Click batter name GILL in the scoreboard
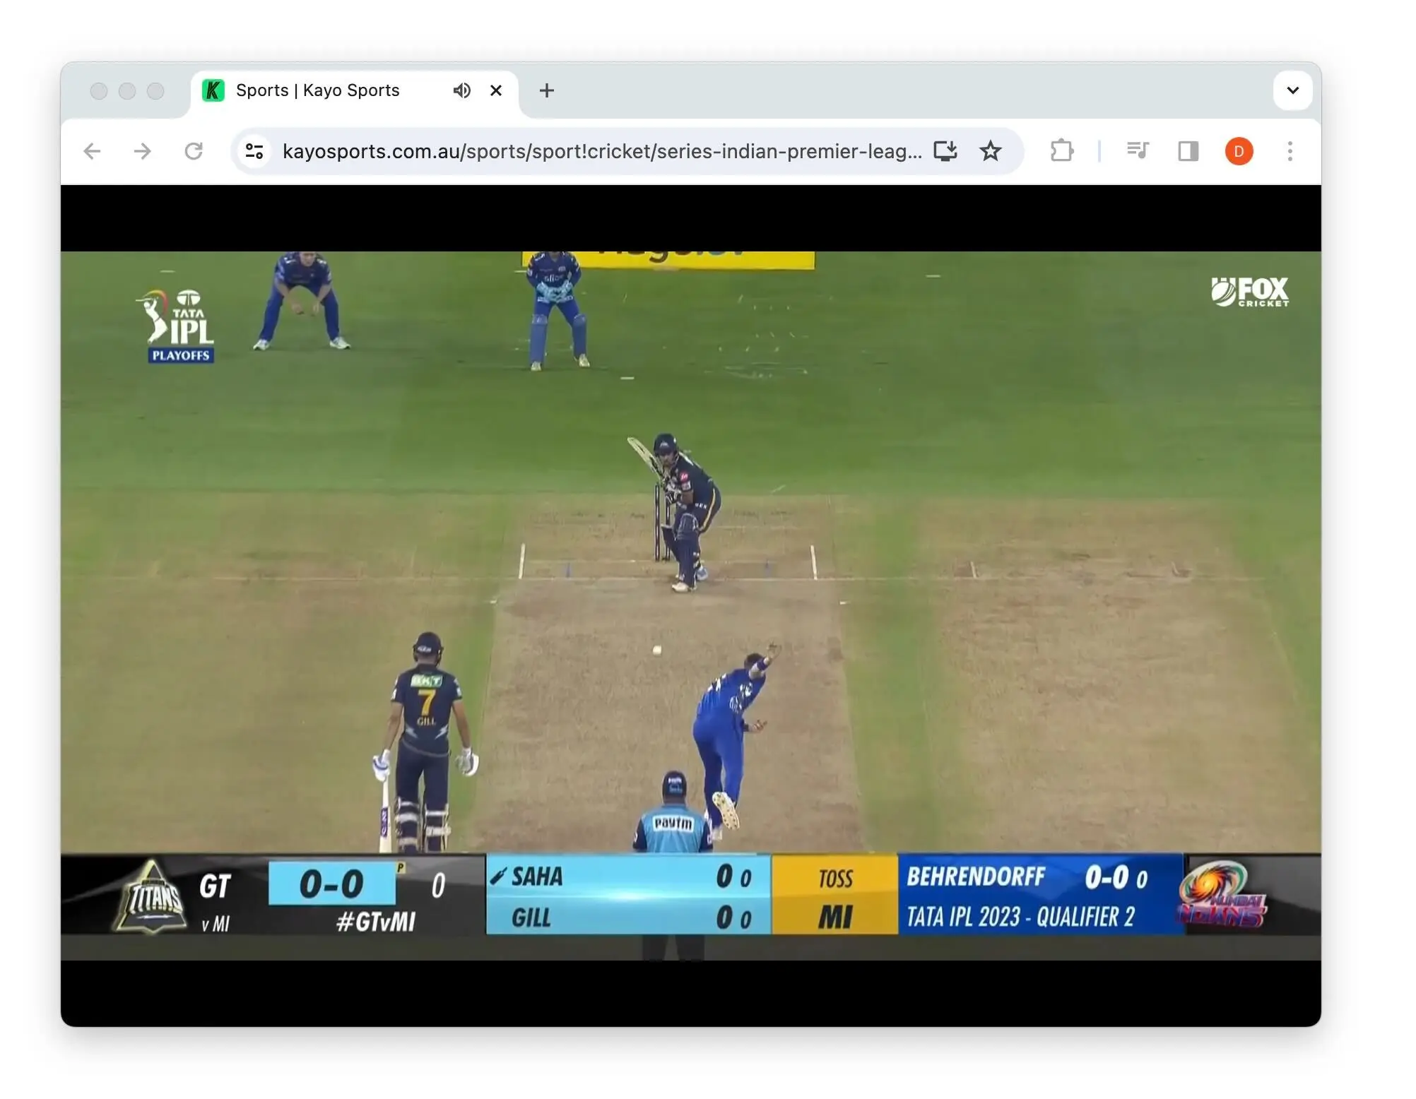The width and height of the screenshot is (1416, 1099). (531, 917)
